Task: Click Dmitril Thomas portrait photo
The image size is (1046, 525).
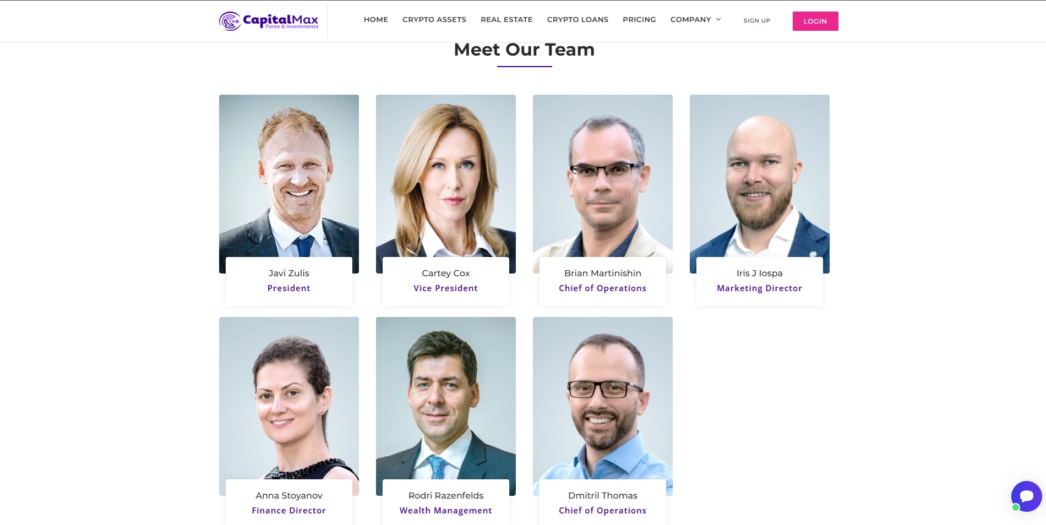Action: (603, 398)
